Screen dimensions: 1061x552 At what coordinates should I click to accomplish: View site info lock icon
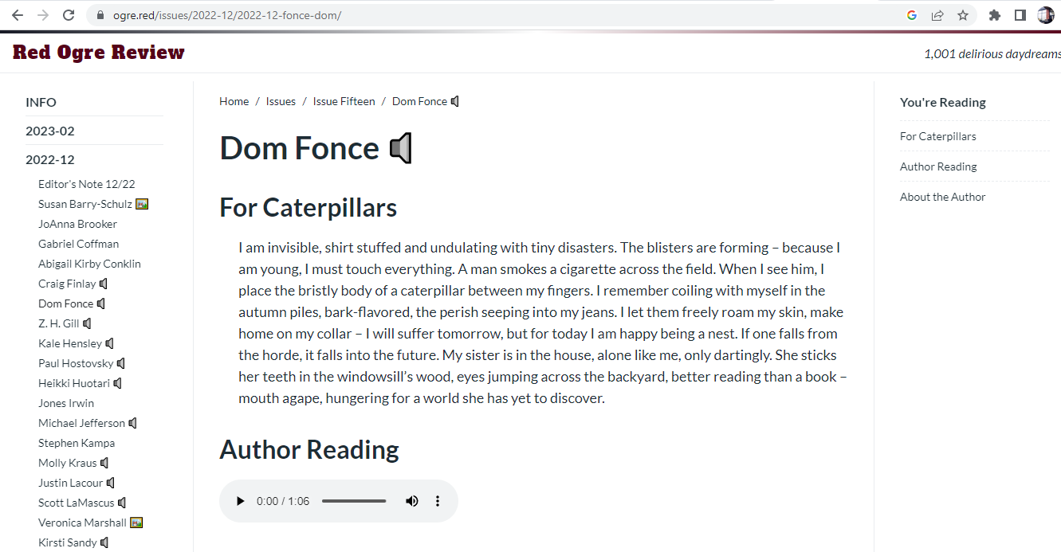tap(100, 15)
